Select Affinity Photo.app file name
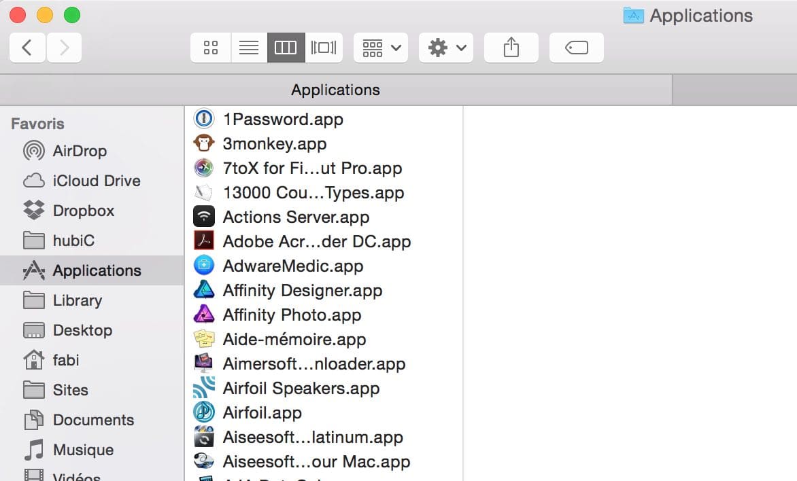This screenshot has height=481, width=797. (x=292, y=315)
